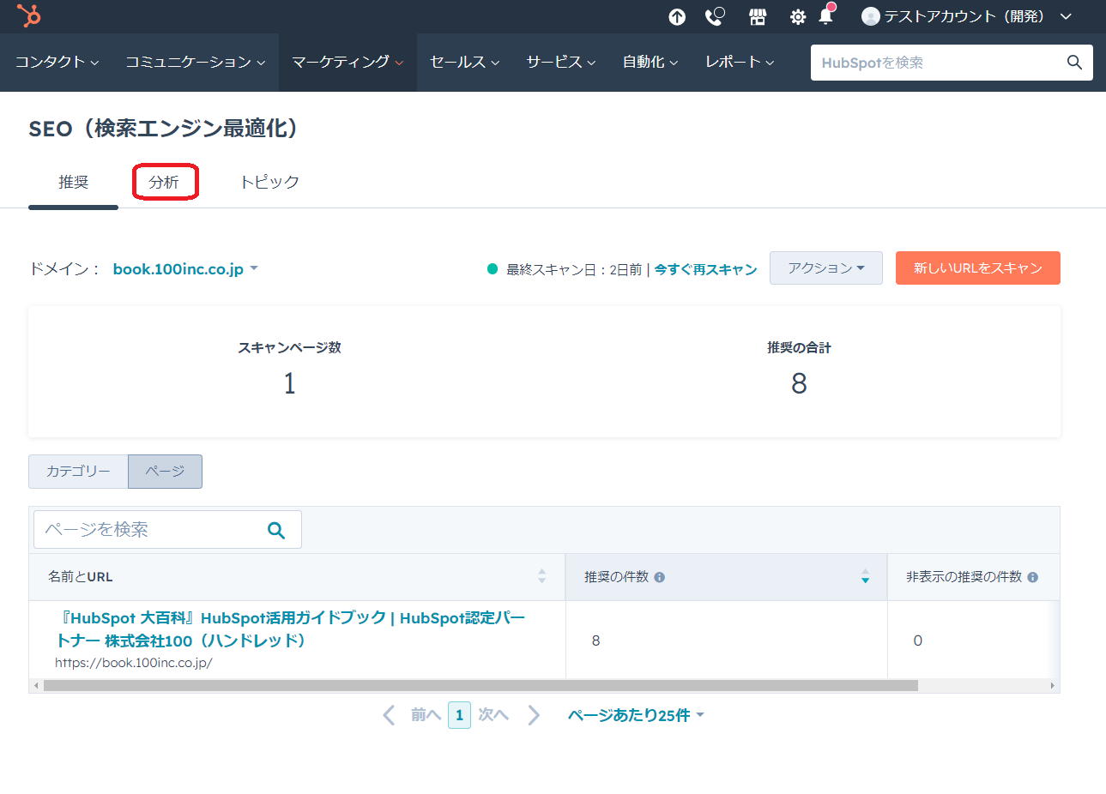Expand the サービス menu
Viewport: 1106px width, 794px height.
point(561,62)
